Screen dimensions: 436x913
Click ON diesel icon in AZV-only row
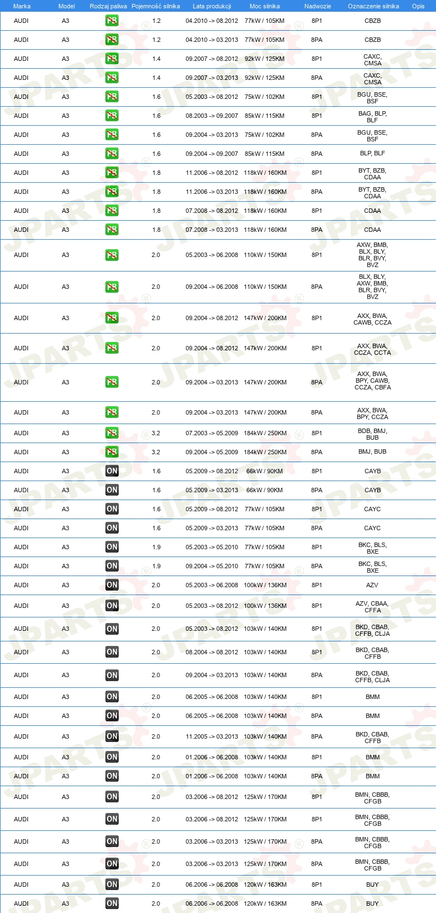[x=112, y=585]
